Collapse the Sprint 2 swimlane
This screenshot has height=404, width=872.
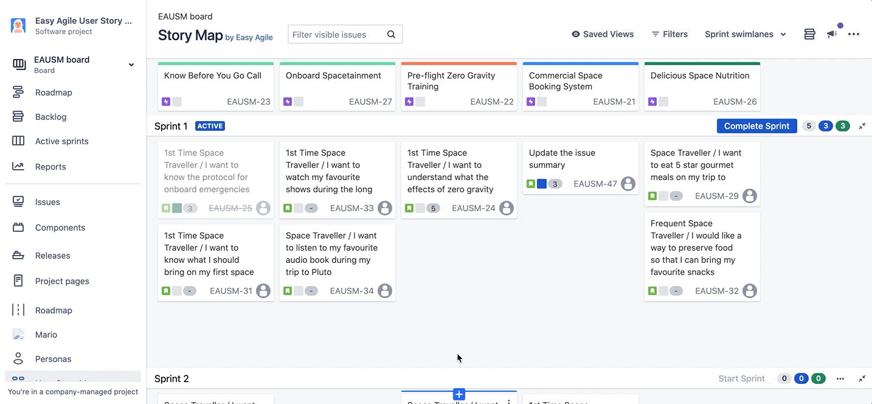862,378
